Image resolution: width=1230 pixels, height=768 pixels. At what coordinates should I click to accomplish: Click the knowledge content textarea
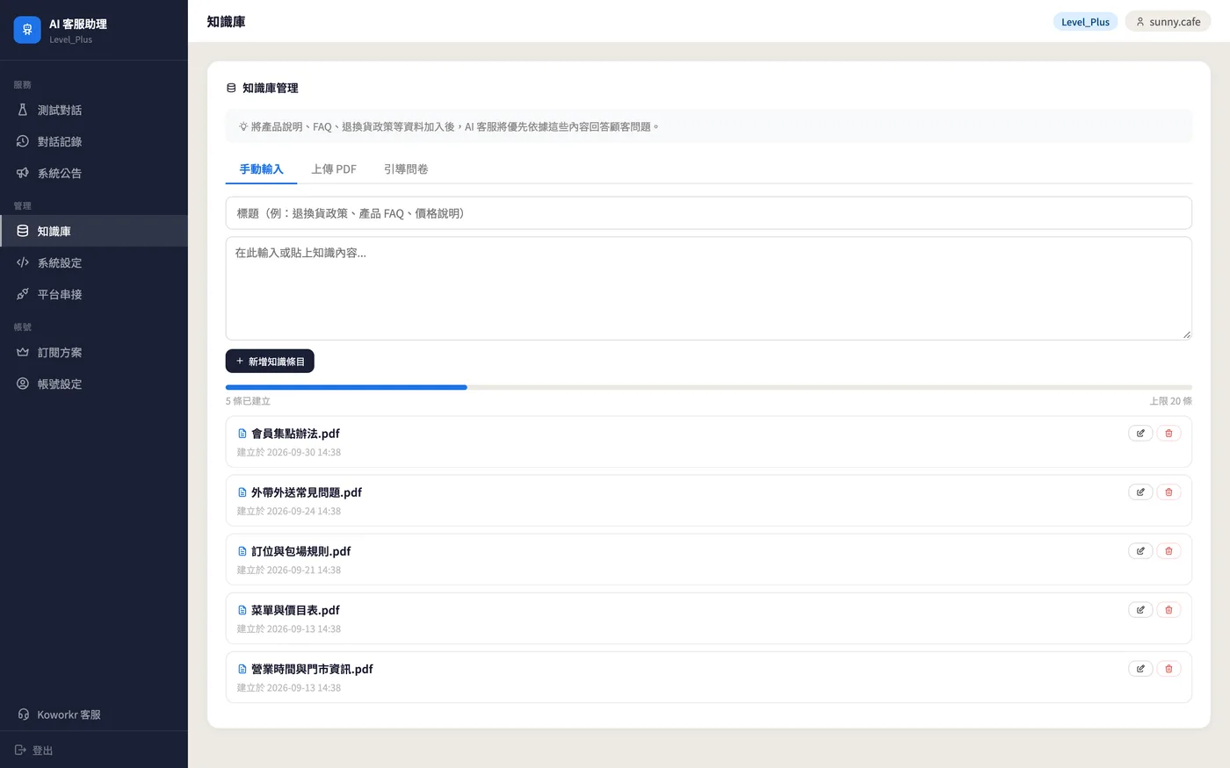708,288
